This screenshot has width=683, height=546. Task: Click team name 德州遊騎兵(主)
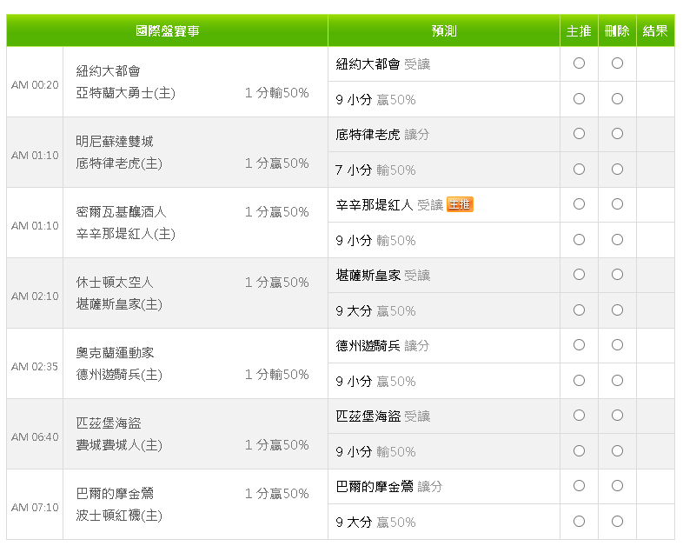pos(119,375)
